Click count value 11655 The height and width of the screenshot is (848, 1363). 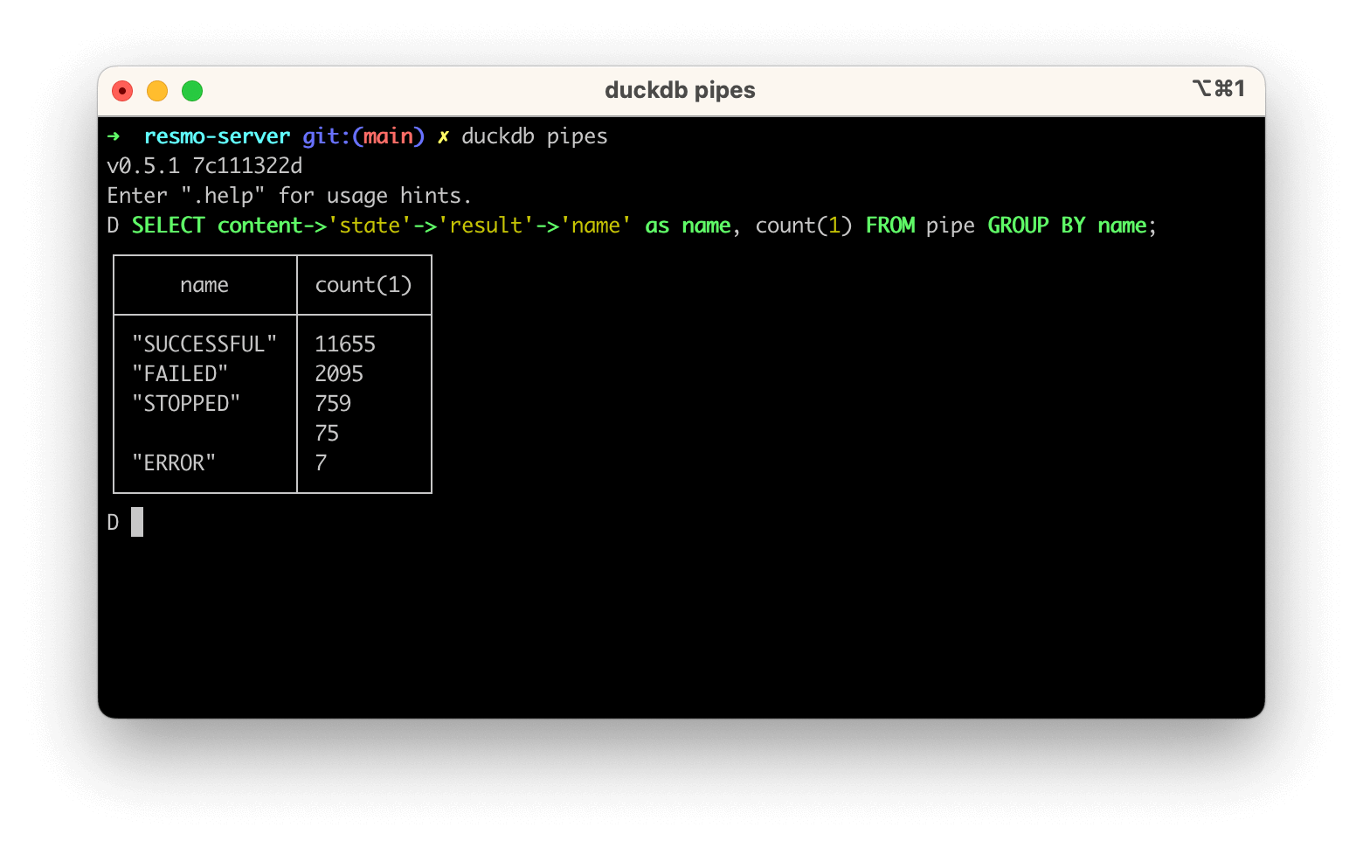345,344
